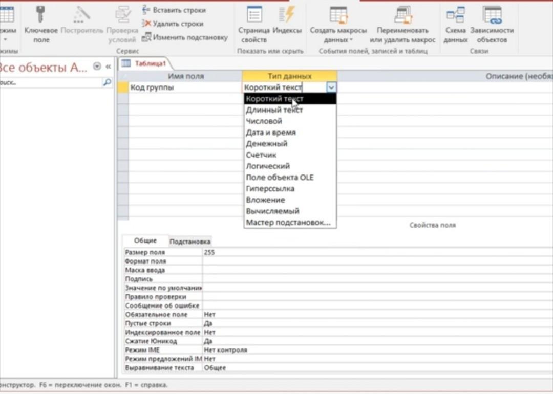Image resolution: width=553 pixels, height=394 pixels.
Task: Switch to the Подстановка properties tab
Action: click(x=190, y=242)
